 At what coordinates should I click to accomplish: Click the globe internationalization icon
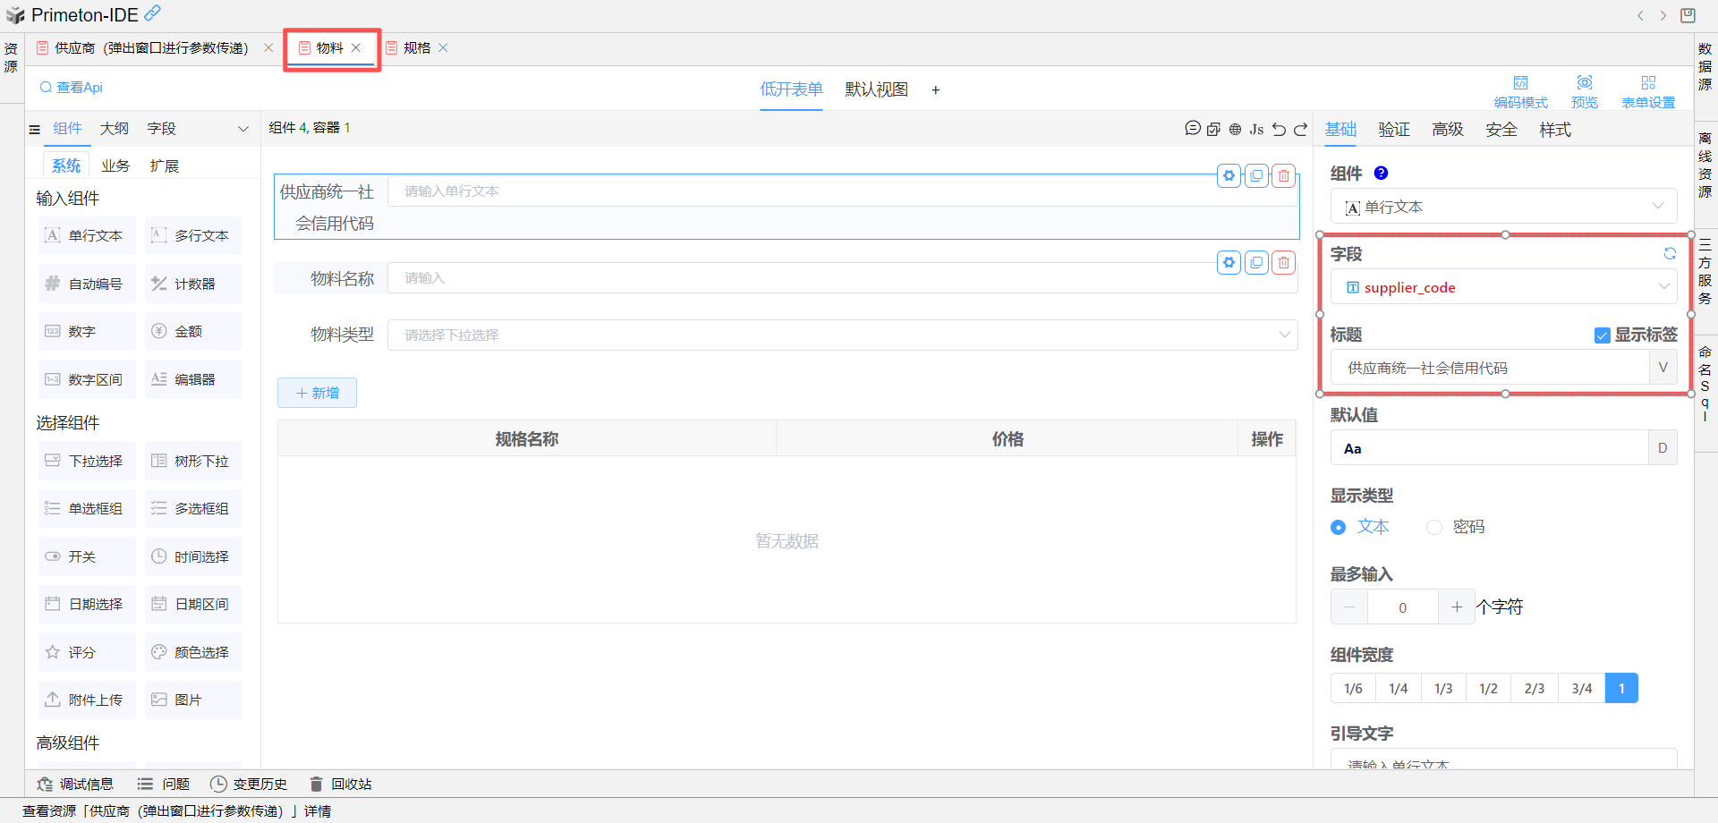pos(1235,129)
